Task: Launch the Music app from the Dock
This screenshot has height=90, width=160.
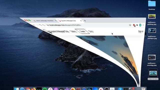Action: tap(50, 89)
